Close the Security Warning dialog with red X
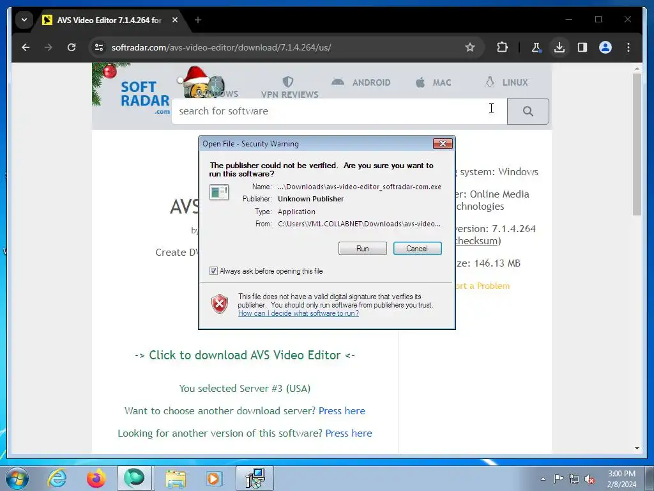This screenshot has height=491, width=654. pyautogui.click(x=443, y=144)
